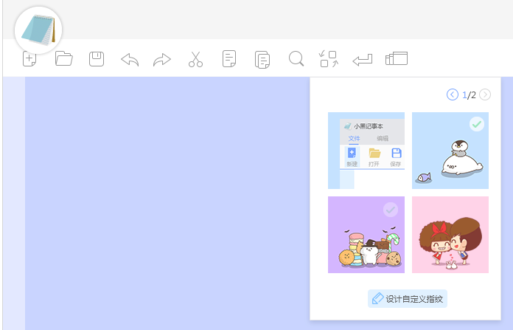Screen dimensions: 513x330
Task: Toggle the checkmark on the penguin seal skin
Action: 477,124
